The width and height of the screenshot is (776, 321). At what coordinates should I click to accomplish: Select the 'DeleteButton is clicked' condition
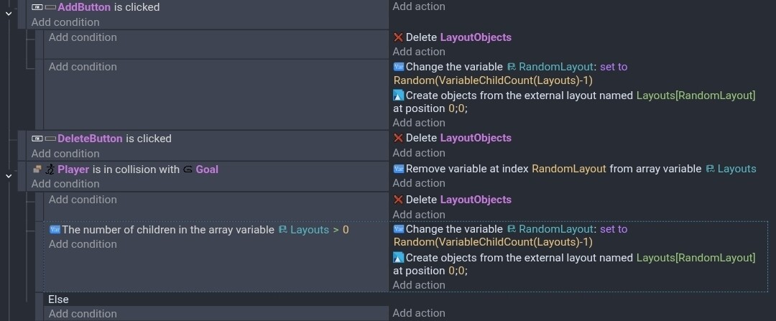pyautogui.click(x=114, y=139)
